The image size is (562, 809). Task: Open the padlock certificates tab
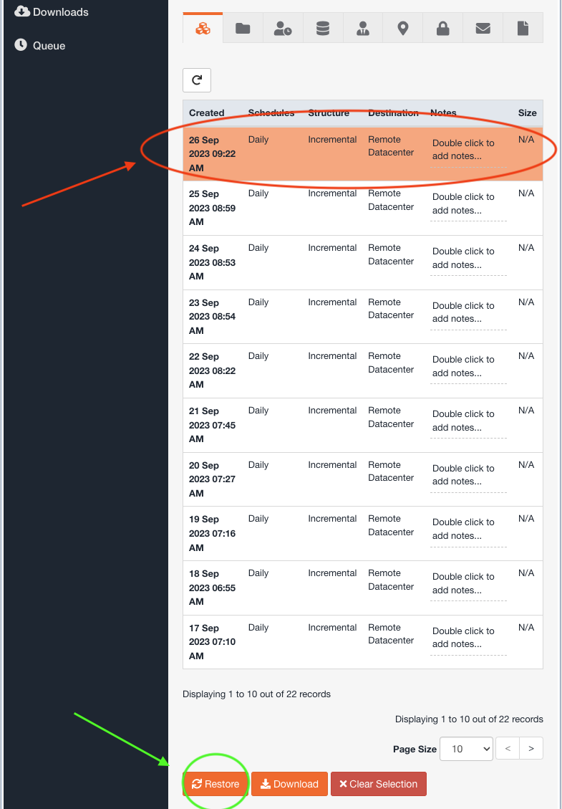pos(442,28)
